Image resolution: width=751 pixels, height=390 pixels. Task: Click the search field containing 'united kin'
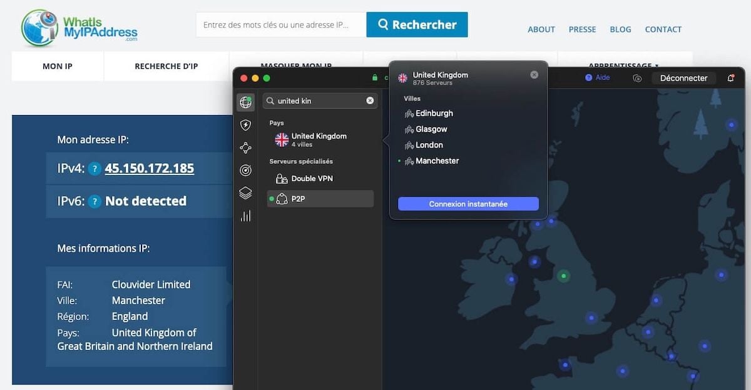click(320, 101)
